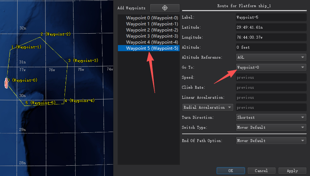Open the Switch Type Mover Default dropdown

pyautogui.click(x=271, y=127)
